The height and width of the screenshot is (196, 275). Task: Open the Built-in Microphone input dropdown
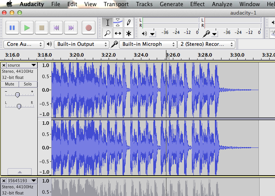[148, 44]
